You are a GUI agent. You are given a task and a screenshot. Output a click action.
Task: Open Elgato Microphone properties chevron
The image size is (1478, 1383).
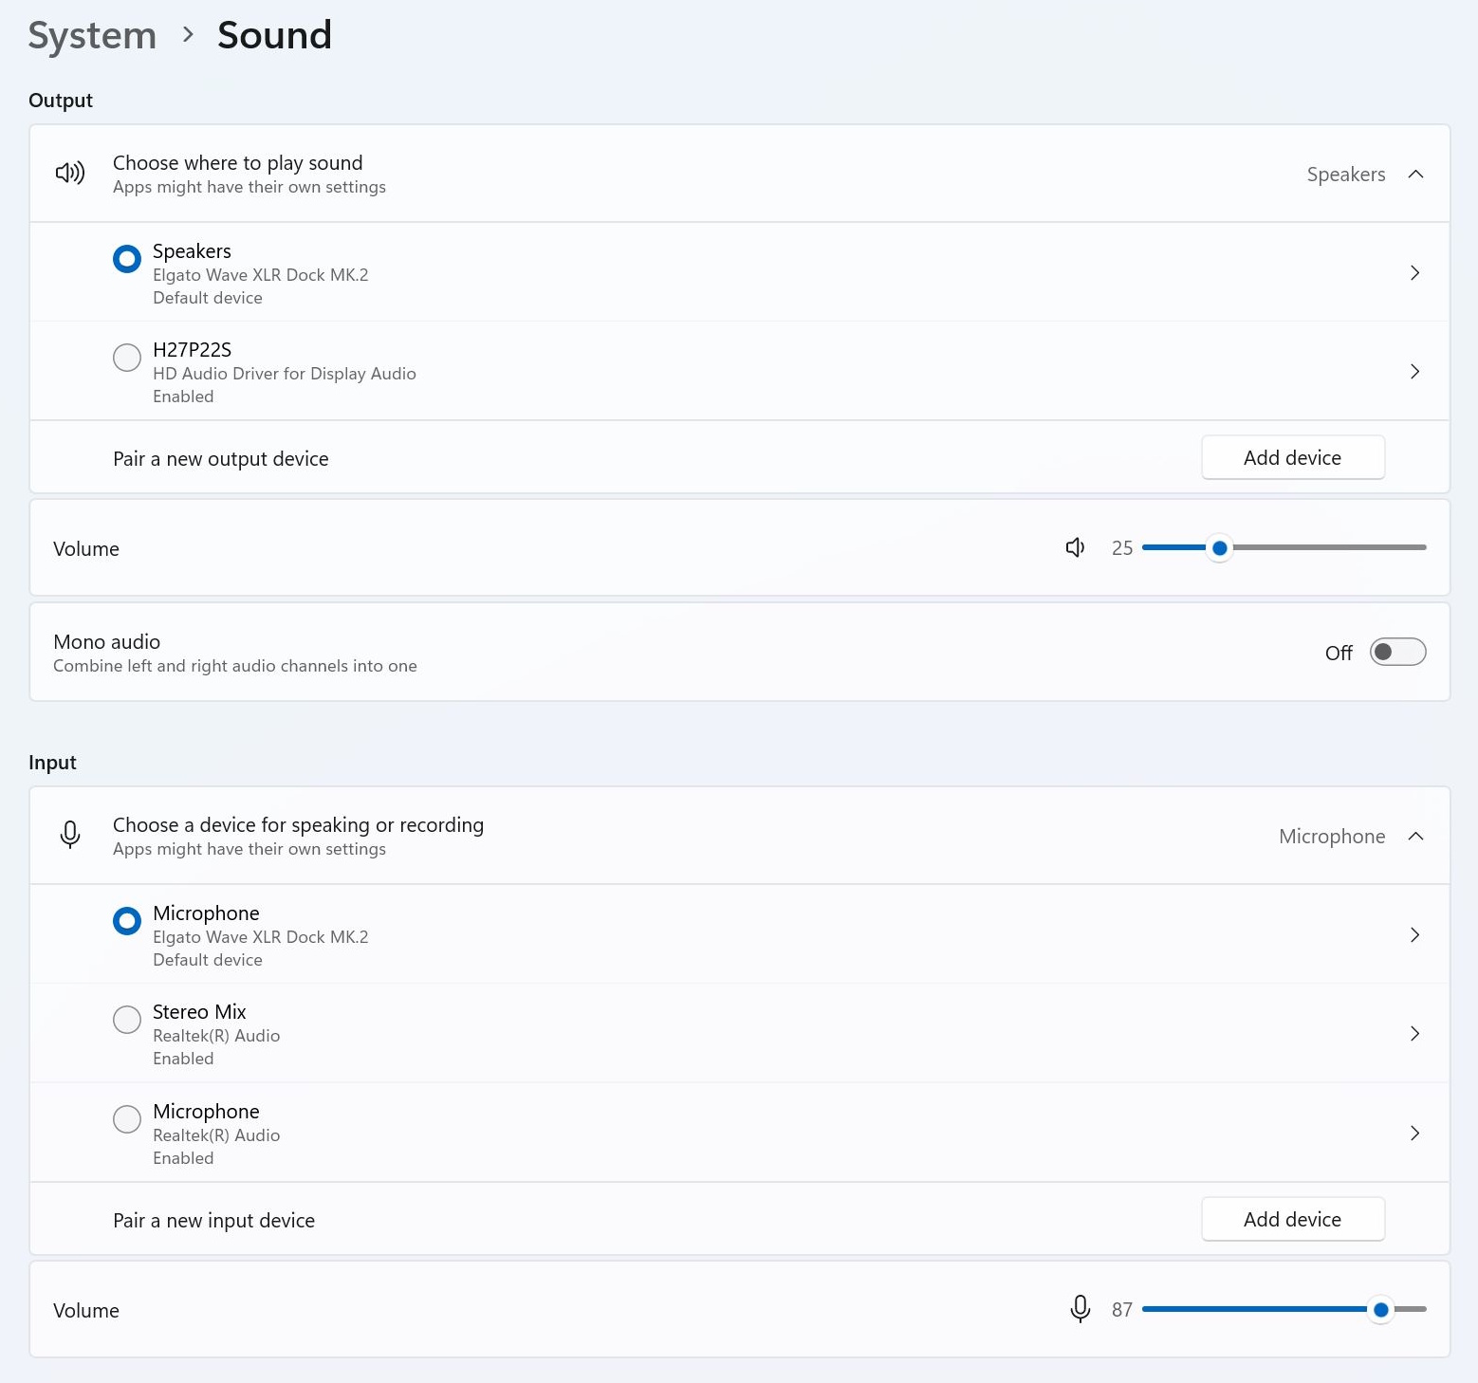point(1414,935)
